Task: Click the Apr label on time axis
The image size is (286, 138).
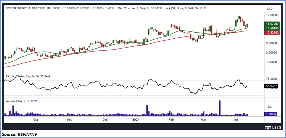Action: point(236,120)
